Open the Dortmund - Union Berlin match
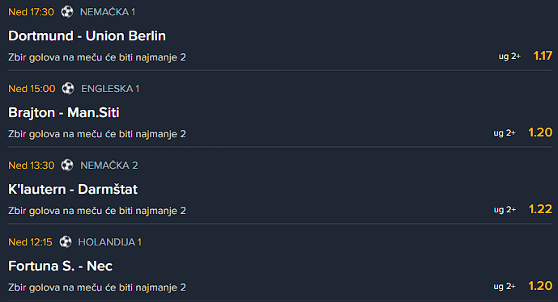The image size is (558, 302). [x=87, y=36]
